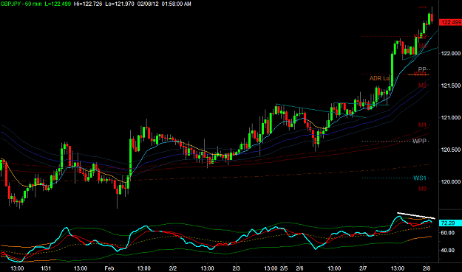
Task: Select the M1 pivot level label
Action: [x=422, y=125]
